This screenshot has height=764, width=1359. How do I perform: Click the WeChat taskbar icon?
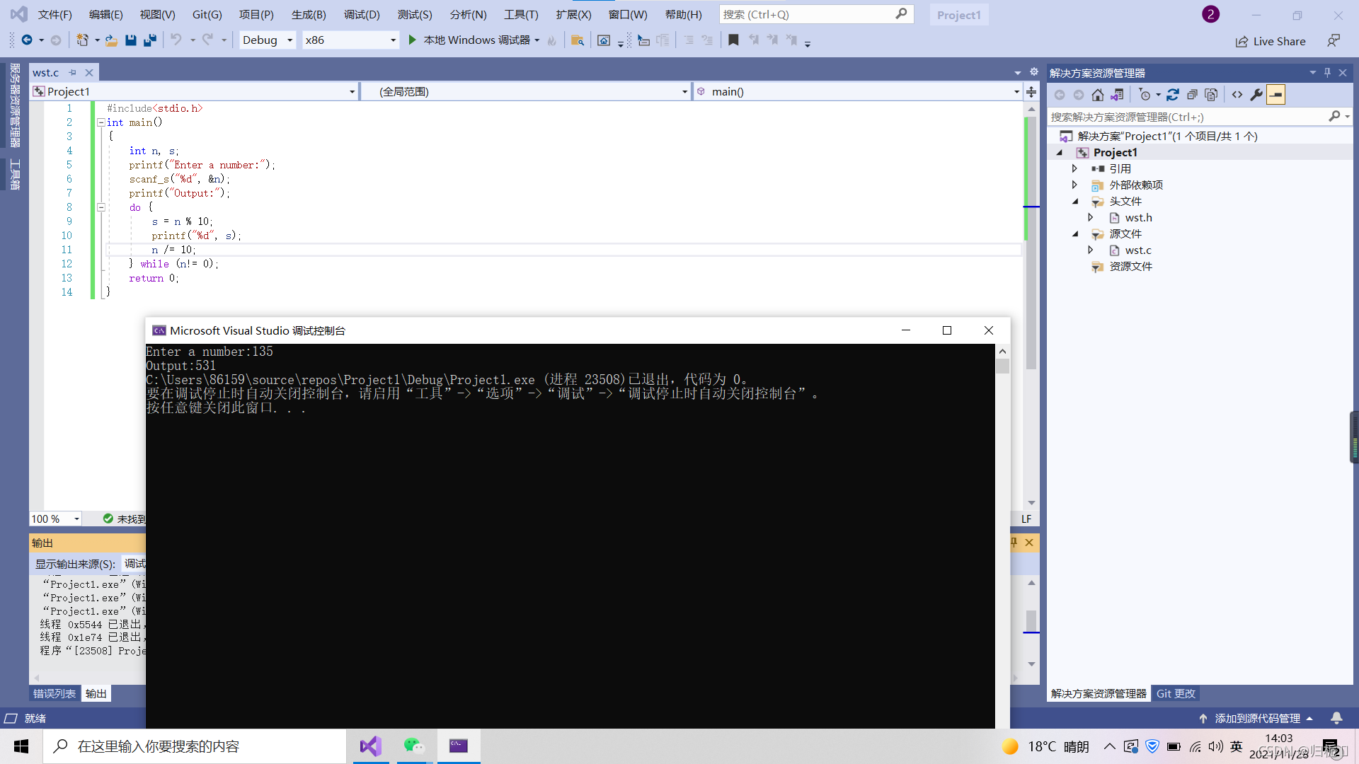pos(414,746)
